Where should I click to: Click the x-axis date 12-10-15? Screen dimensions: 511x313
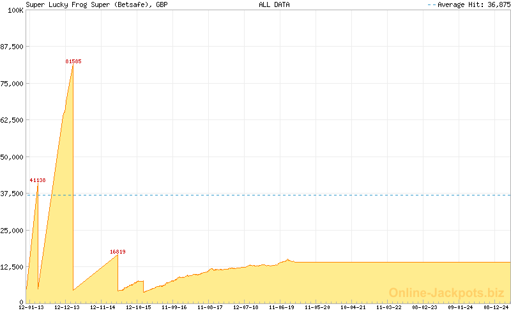click(139, 307)
